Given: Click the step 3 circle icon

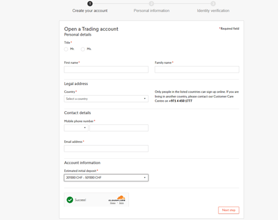Looking at the screenshot, I should [x=213, y=4].
